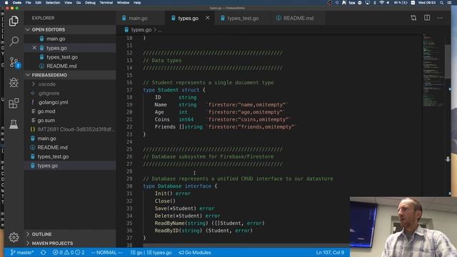Click the NORMAL vim mode indicator
Image resolution: width=457 pixels, height=257 pixels.
(106, 252)
